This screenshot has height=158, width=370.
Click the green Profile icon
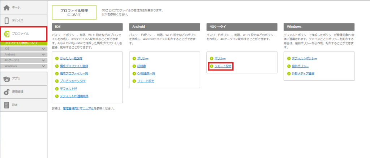tap(7, 34)
